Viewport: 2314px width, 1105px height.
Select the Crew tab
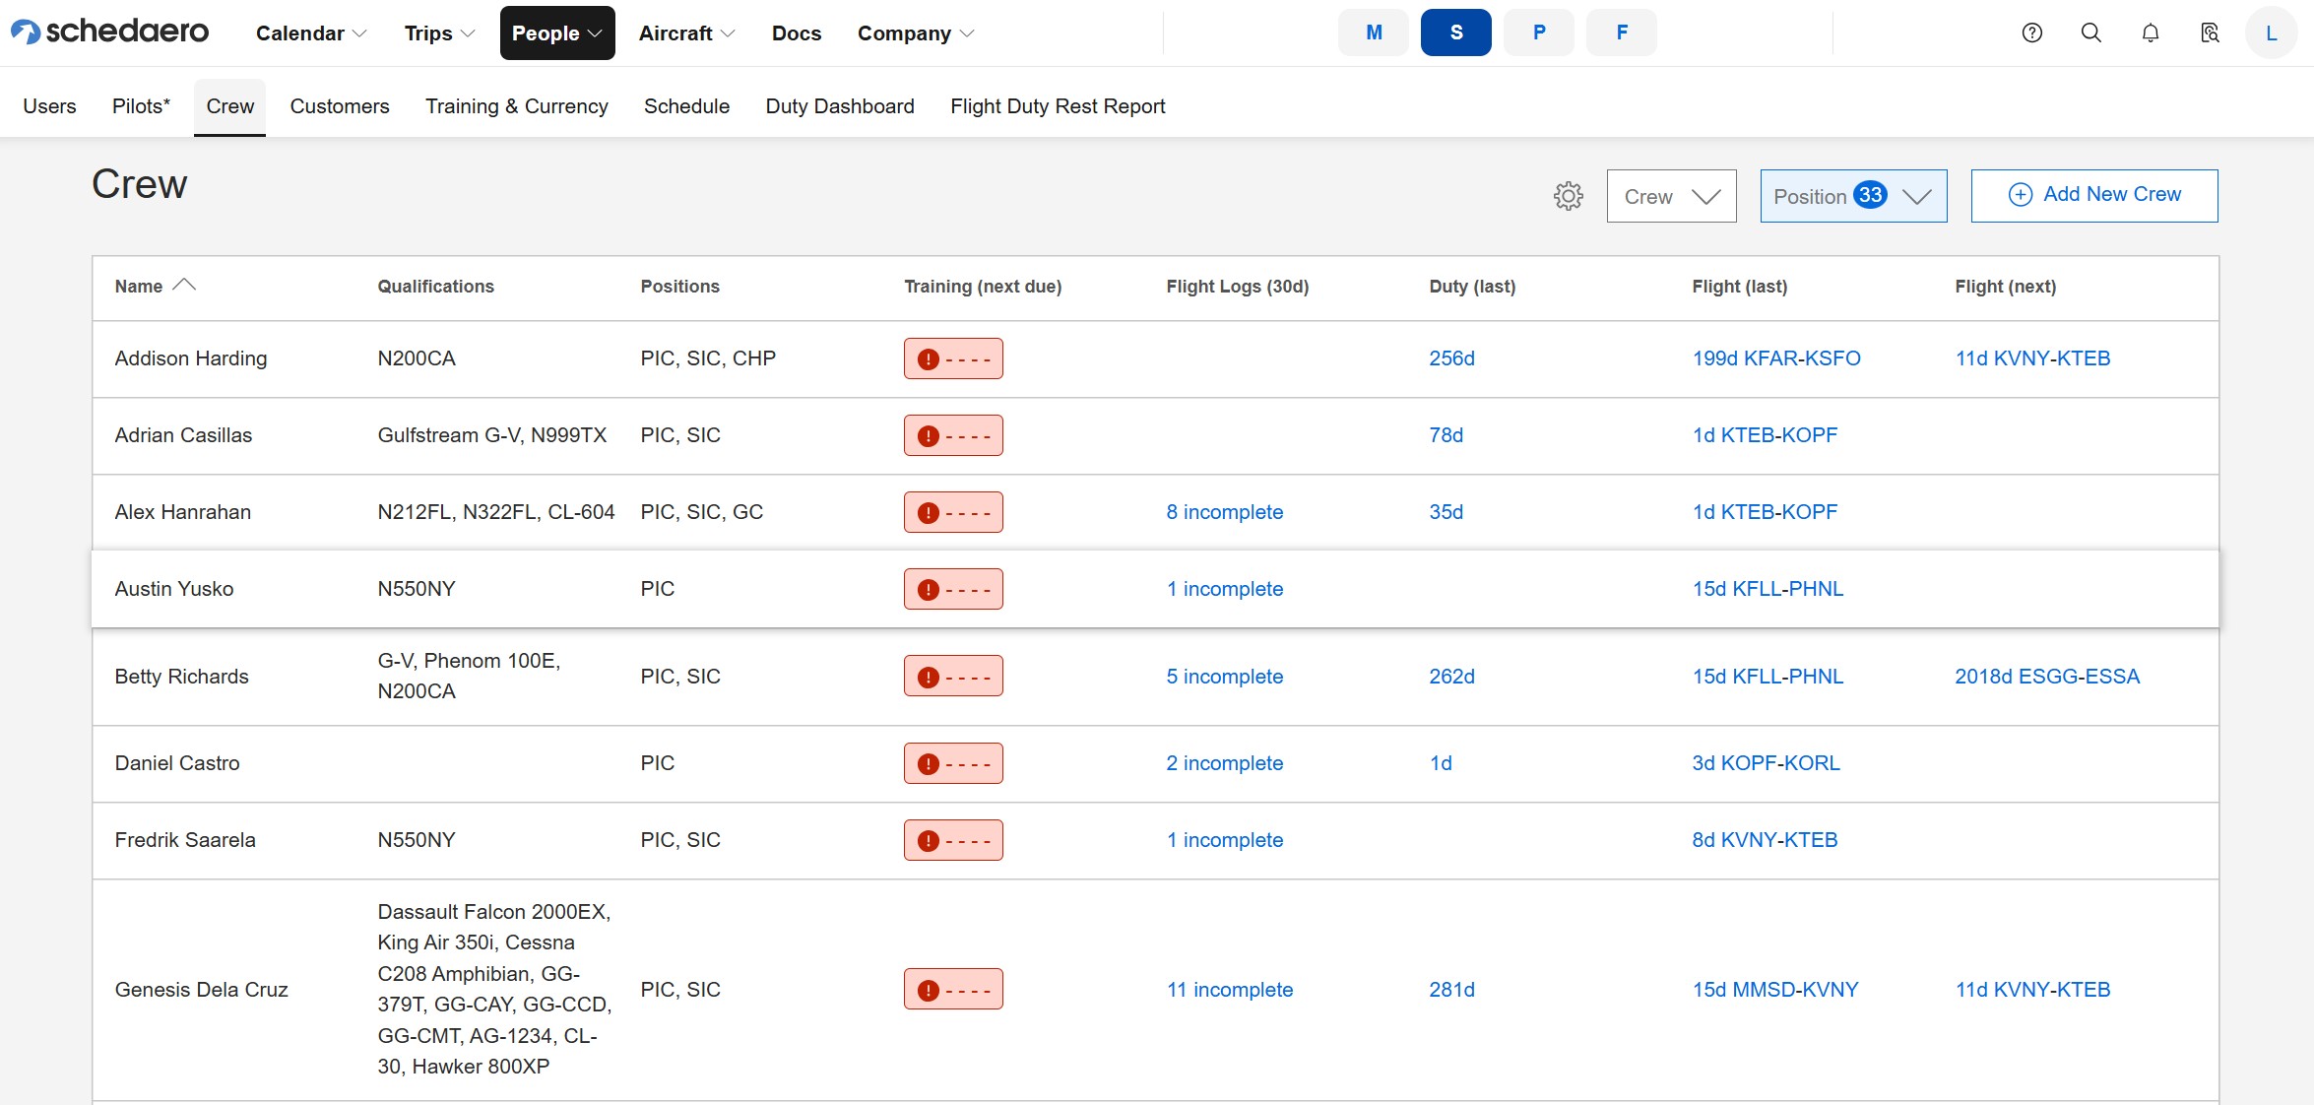(x=229, y=106)
